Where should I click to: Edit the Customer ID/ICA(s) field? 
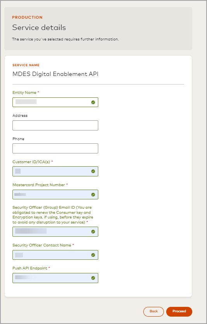(55, 171)
